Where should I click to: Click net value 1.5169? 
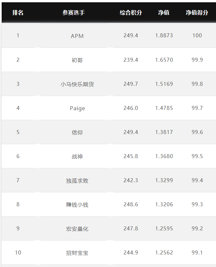coord(164,84)
